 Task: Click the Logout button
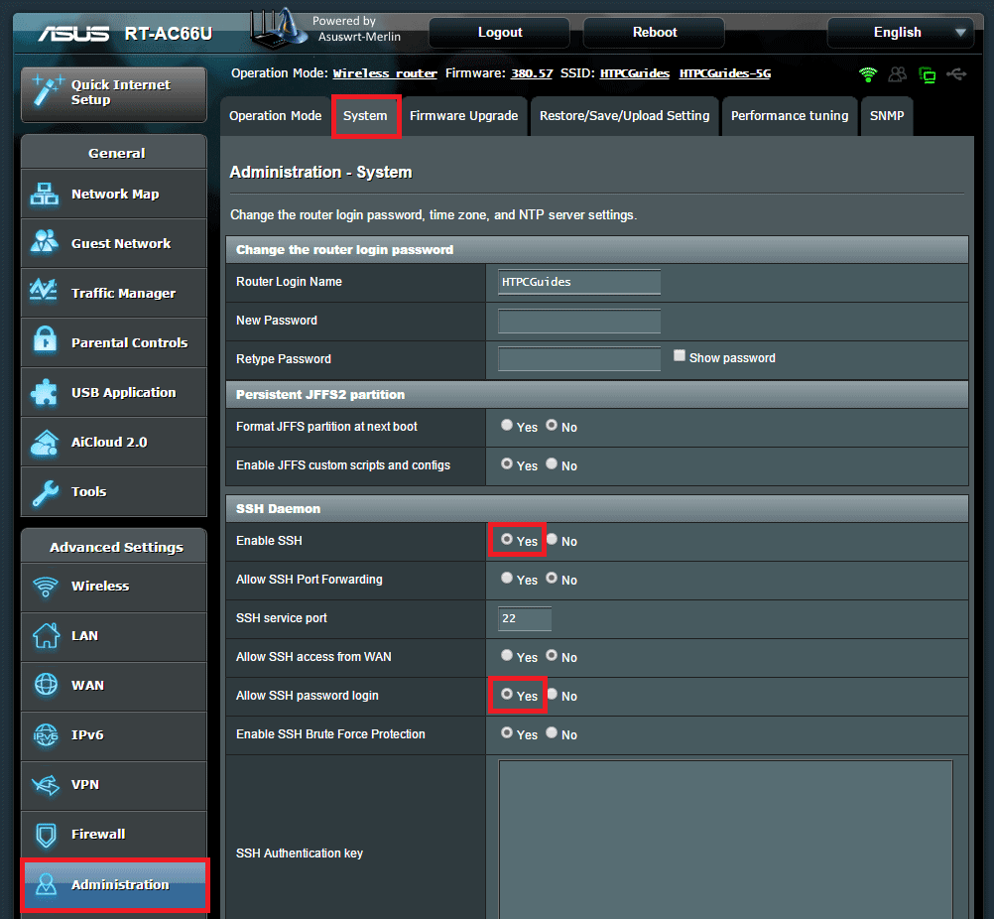[x=500, y=33]
